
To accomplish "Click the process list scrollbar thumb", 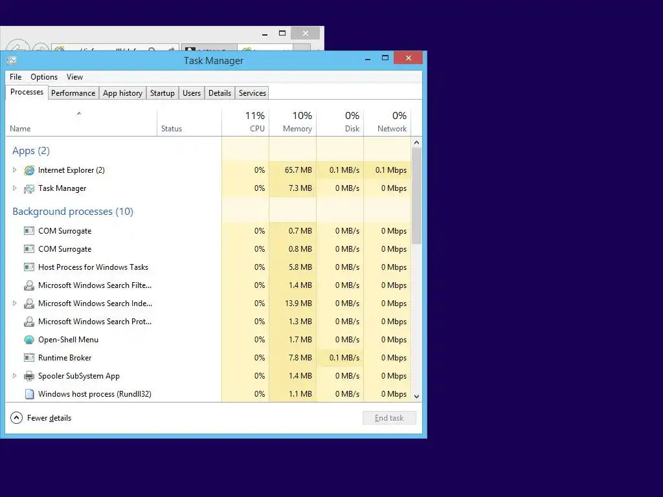I will pos(416,195).
